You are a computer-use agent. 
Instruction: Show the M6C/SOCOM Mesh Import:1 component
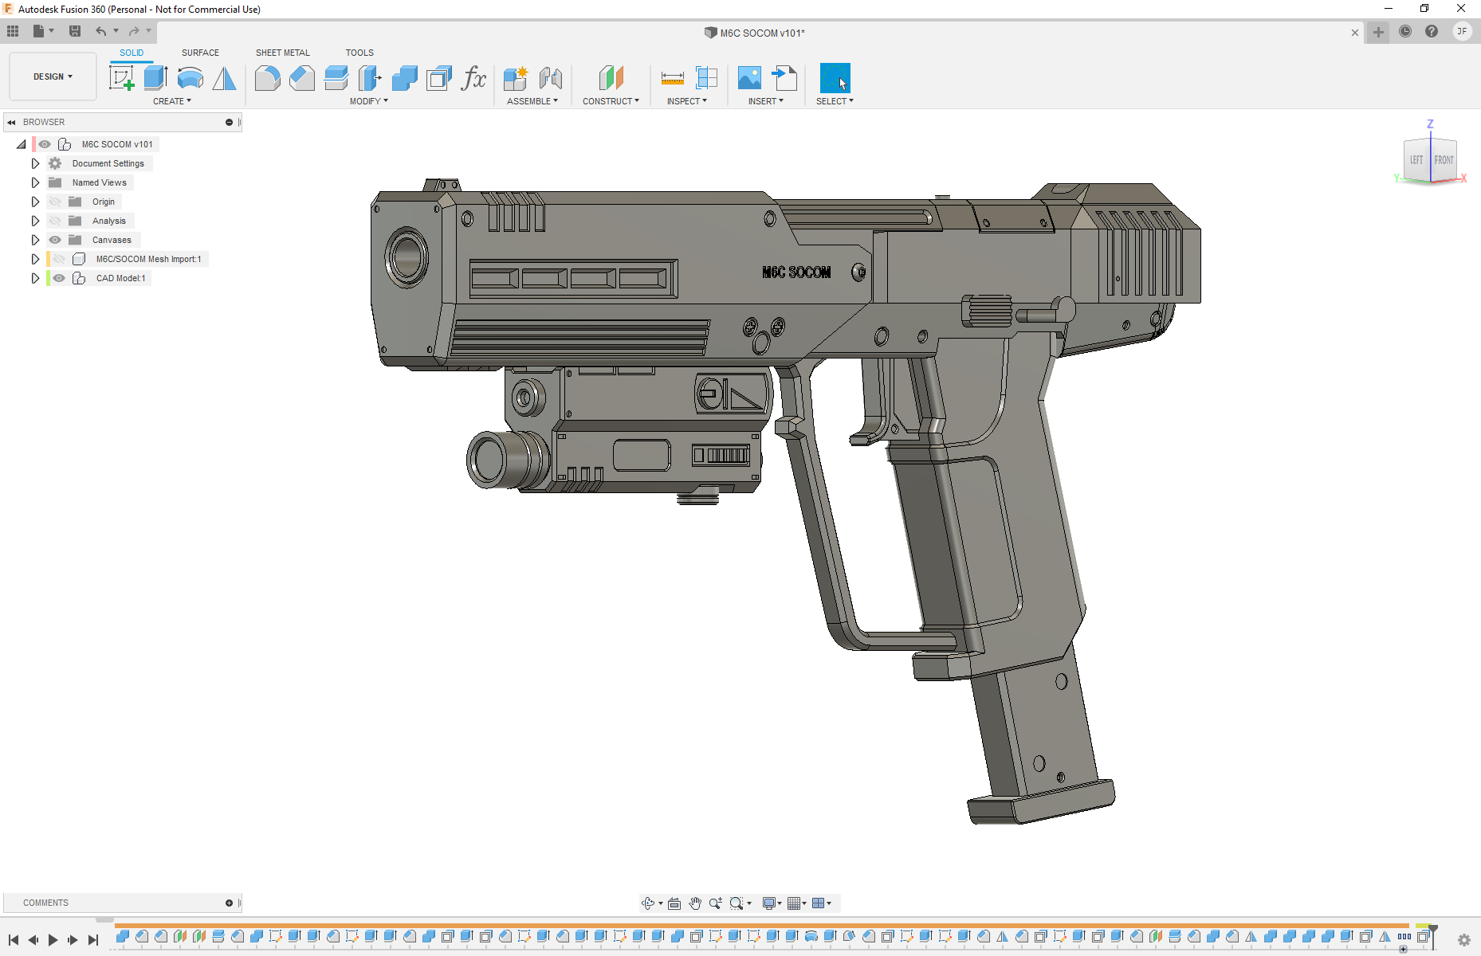(x=59, y=259)
